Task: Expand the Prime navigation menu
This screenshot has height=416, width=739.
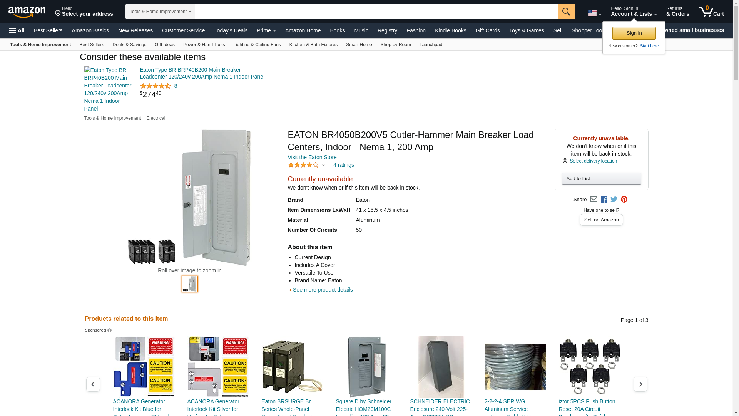Action: click(266, 30)
